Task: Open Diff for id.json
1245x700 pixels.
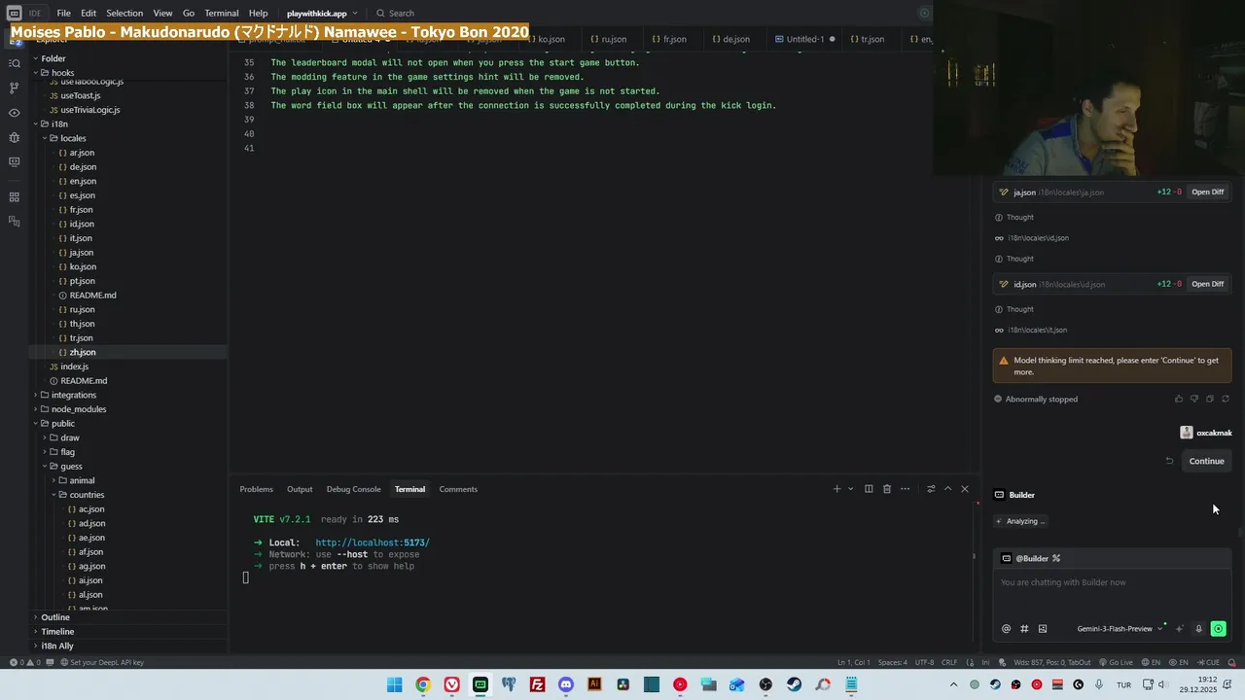Action: tap(1208, 284)
